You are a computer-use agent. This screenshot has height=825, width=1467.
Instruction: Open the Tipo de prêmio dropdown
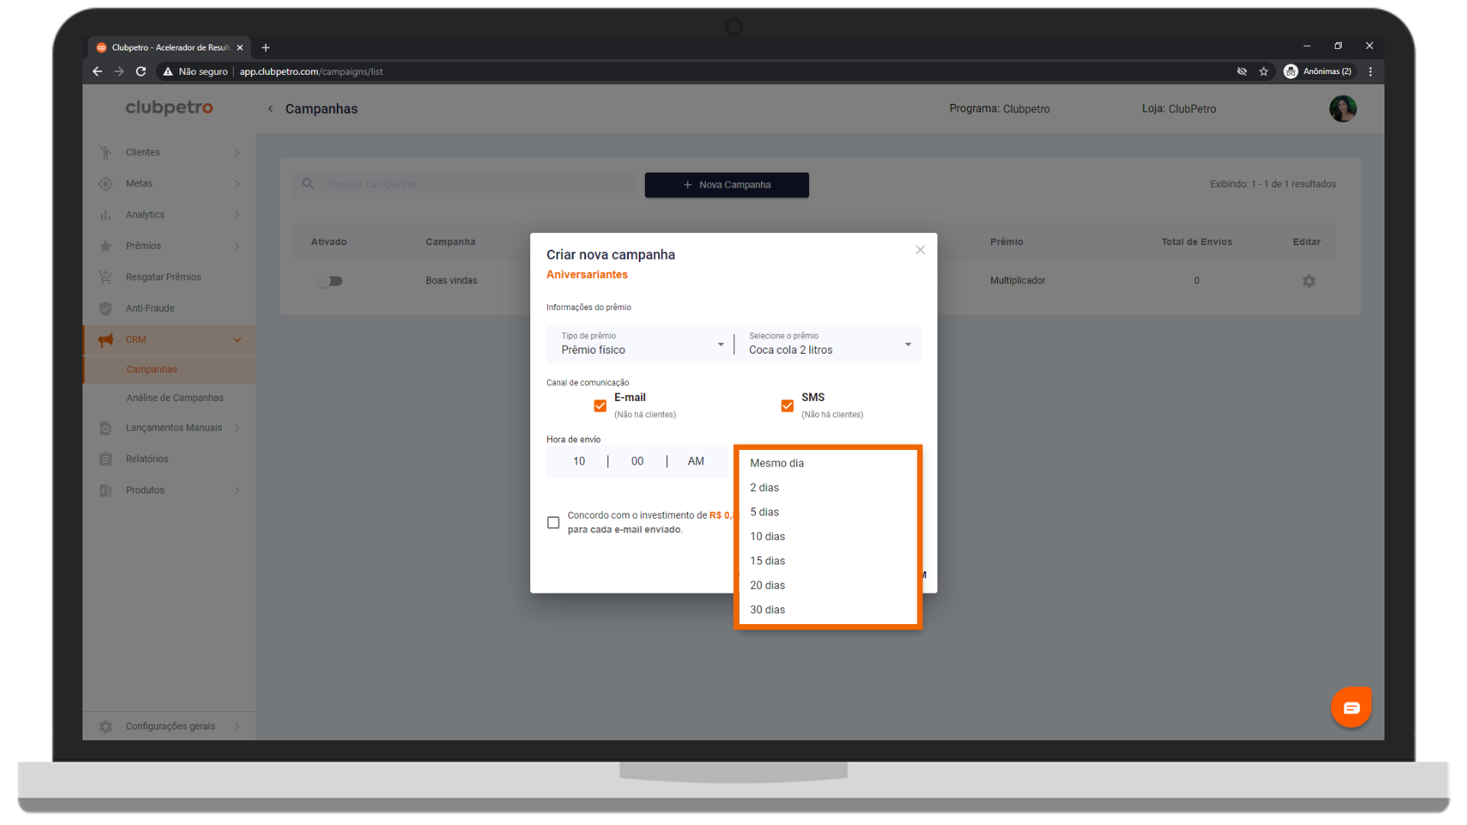click(640, 344)
